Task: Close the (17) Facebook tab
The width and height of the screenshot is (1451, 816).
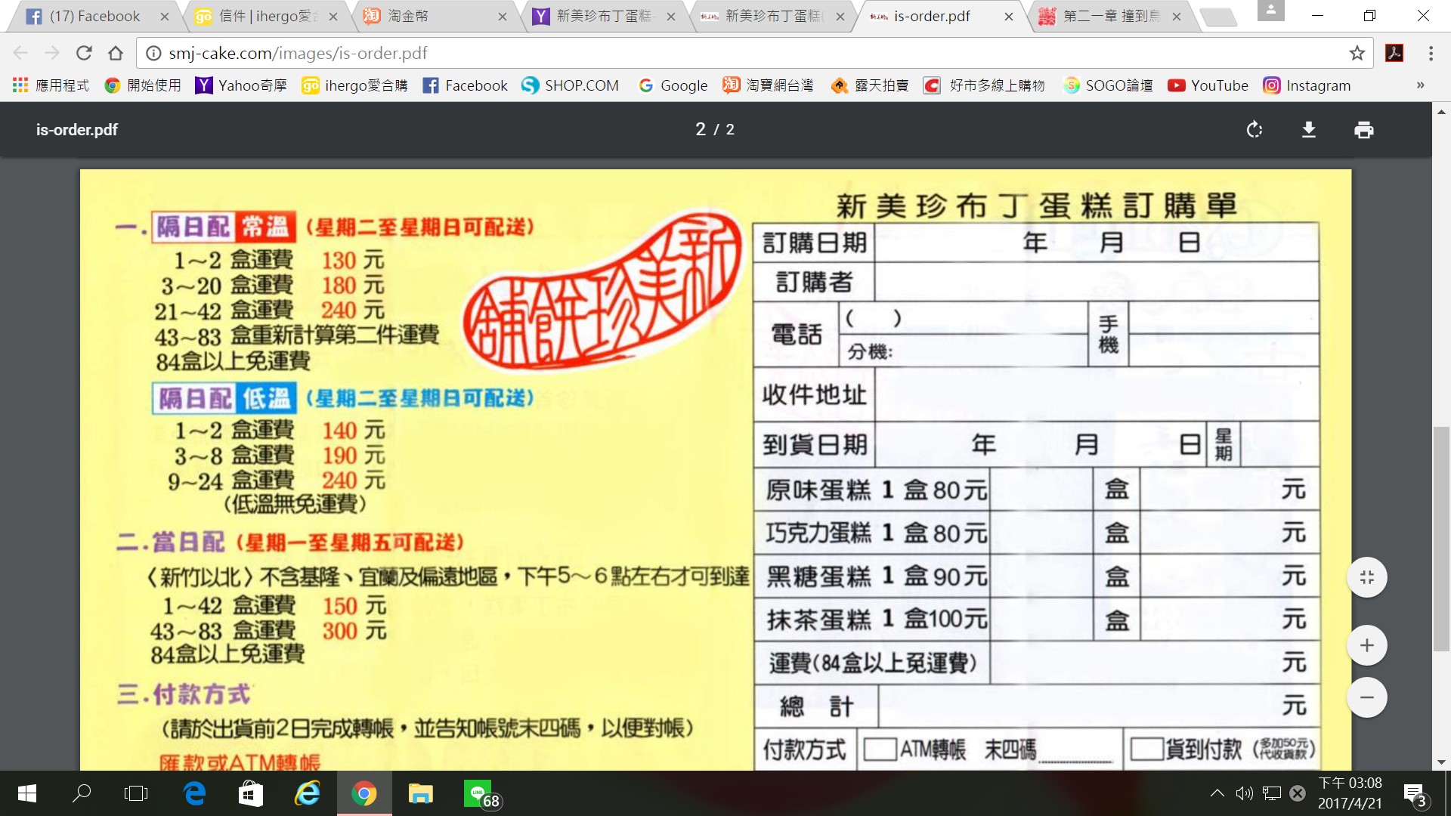Action: (164, 17)
